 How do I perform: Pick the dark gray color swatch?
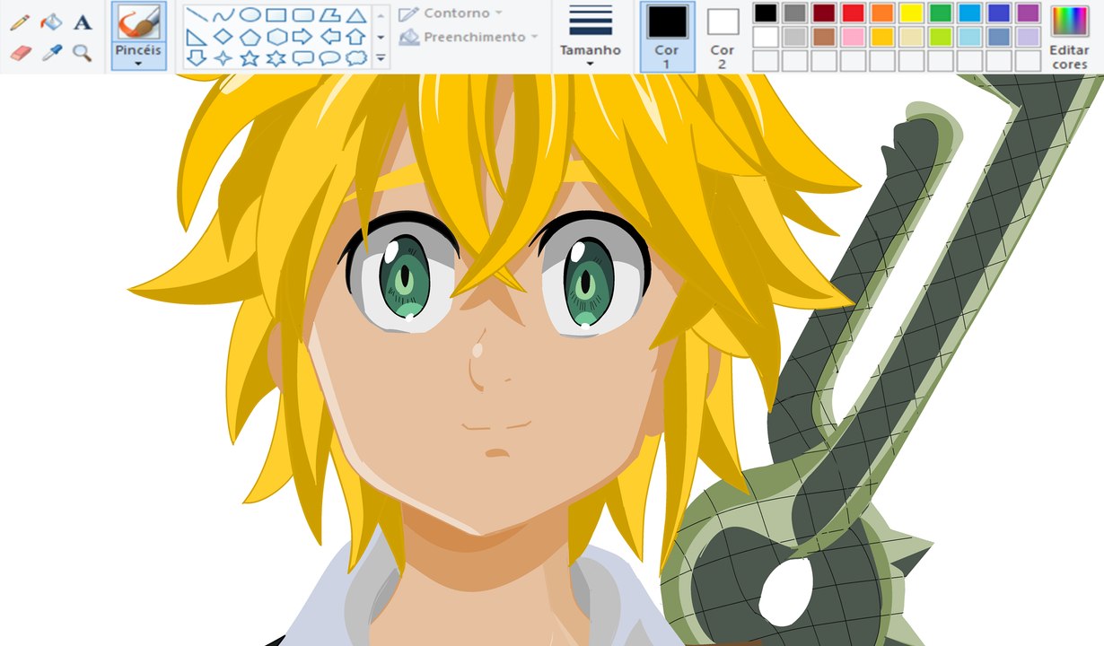pos(794,13)
